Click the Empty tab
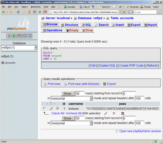 coord(72,30)
